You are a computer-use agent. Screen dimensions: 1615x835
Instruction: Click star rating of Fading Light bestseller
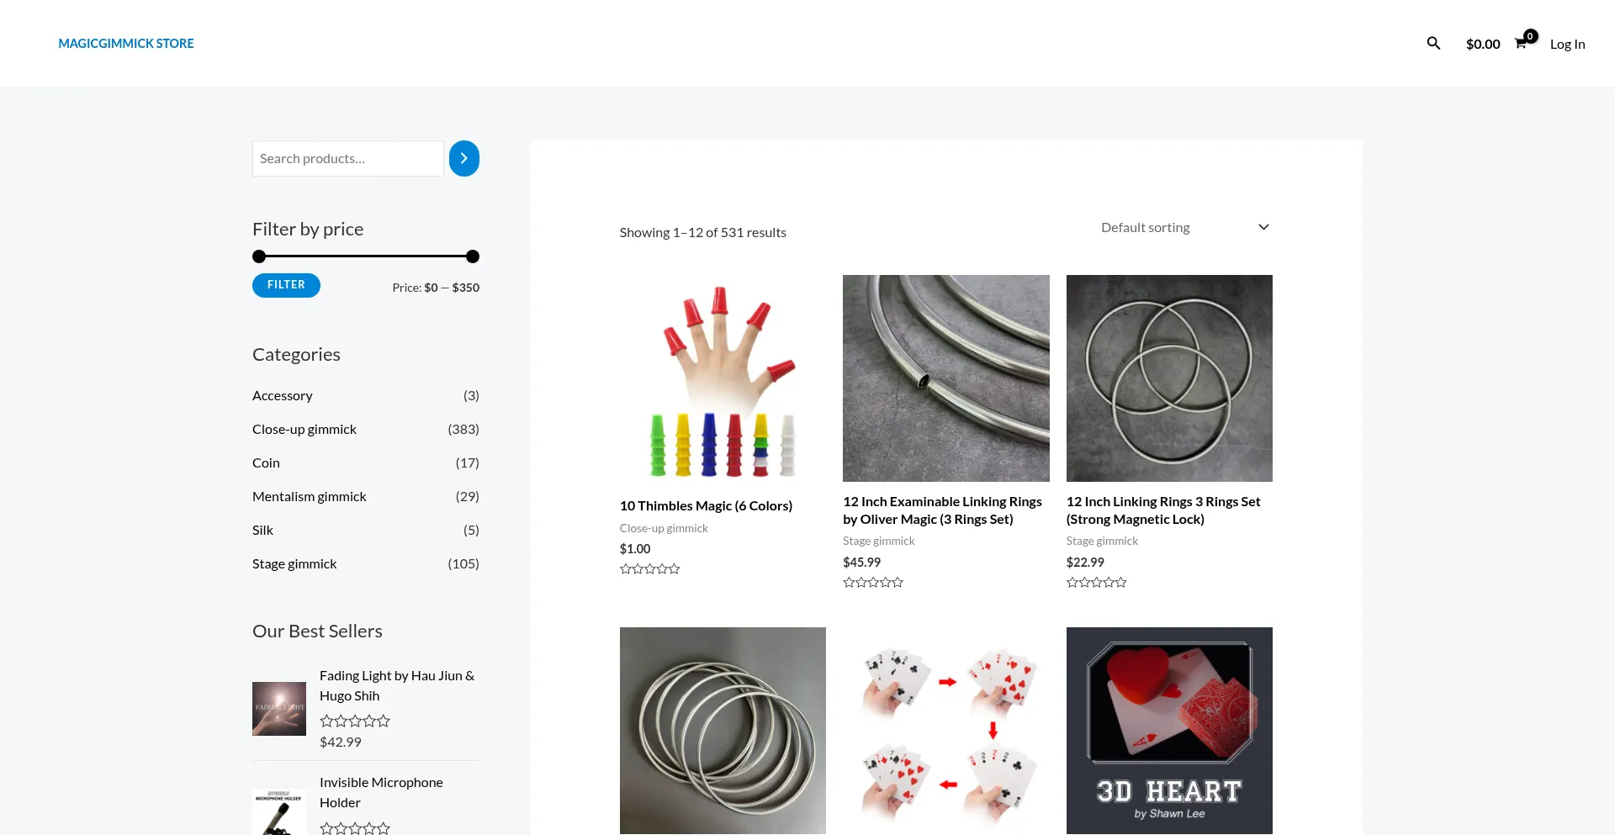pyautogui.click(x=354, y=721)
